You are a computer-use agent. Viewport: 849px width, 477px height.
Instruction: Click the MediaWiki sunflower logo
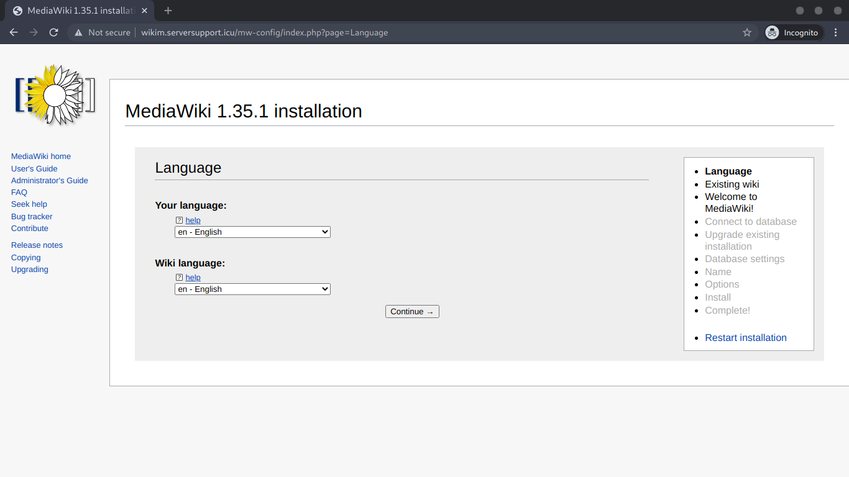coord(55,95)
